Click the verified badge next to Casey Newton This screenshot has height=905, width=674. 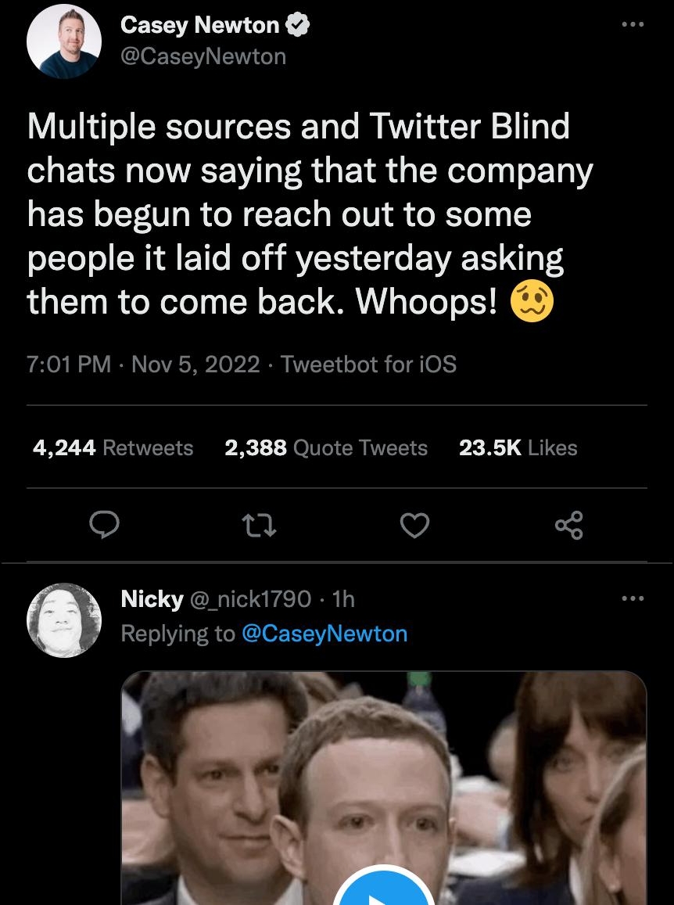point(300,24)
